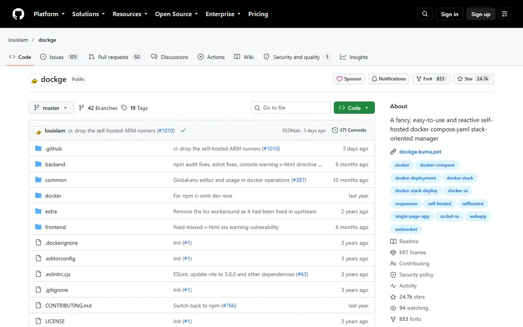Click the Activity pulse icon
523x327 pixels.
coord(393,286)
